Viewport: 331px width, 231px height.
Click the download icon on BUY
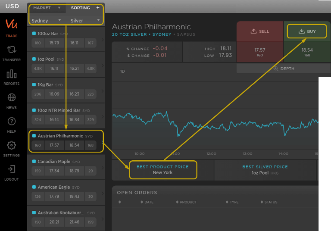pos(302,31)
